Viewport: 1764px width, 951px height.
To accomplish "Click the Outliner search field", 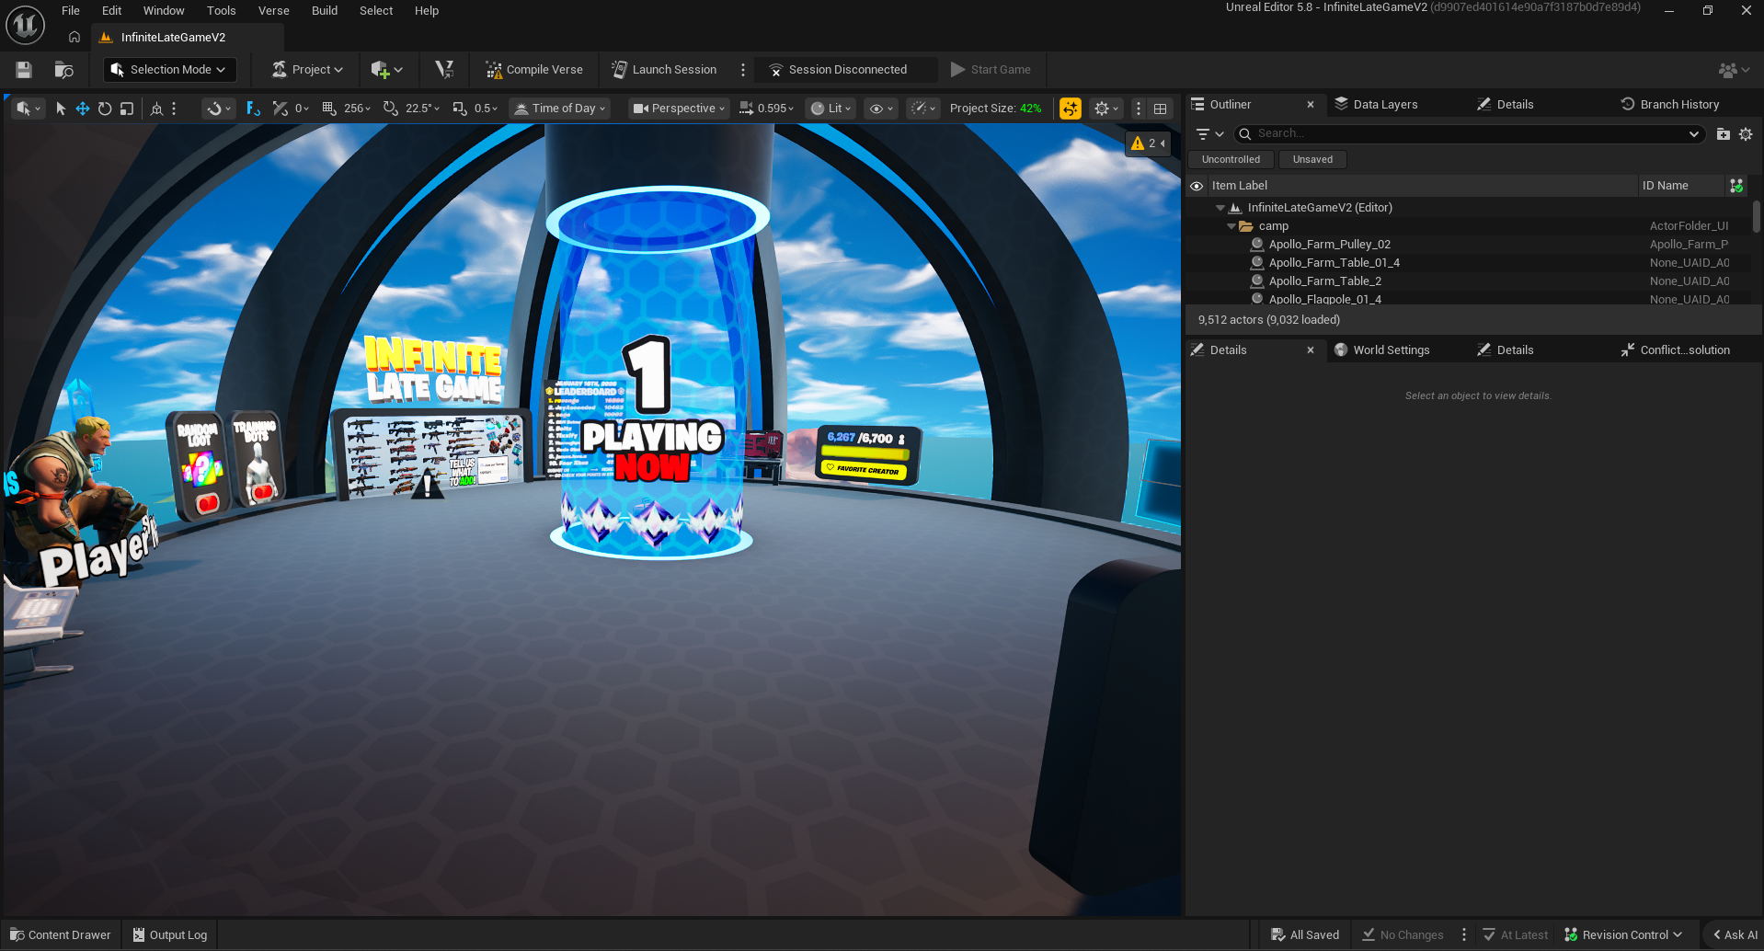I will [x=1470, y=134].
